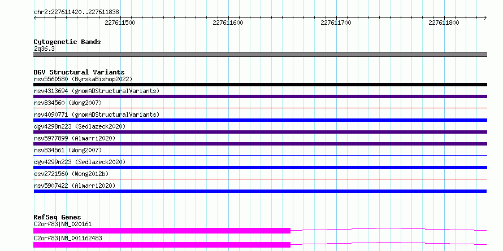Click the intron line of NM_020161
The image size is (503, 251).
(x=388, y=229)
